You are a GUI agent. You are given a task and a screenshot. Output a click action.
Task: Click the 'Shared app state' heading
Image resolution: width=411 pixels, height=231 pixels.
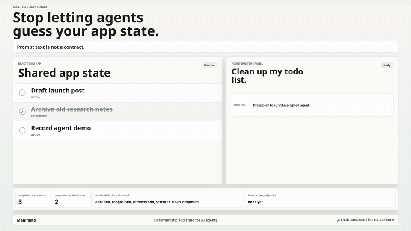point(64,73)
